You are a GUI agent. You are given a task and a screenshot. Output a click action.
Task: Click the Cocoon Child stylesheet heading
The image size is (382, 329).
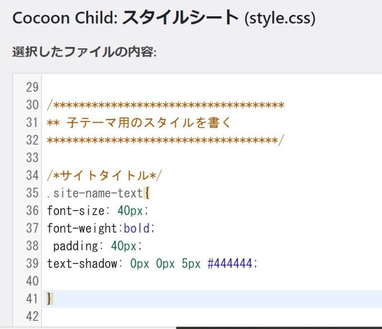pyautogui.click(x=164, y=18)
